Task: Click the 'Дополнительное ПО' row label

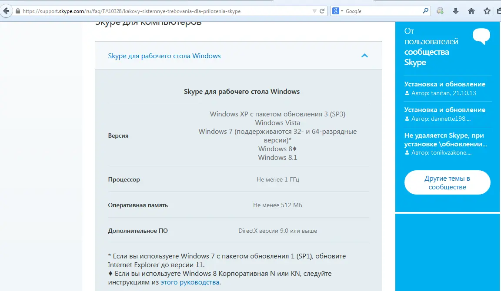Action: click(138, 230)
